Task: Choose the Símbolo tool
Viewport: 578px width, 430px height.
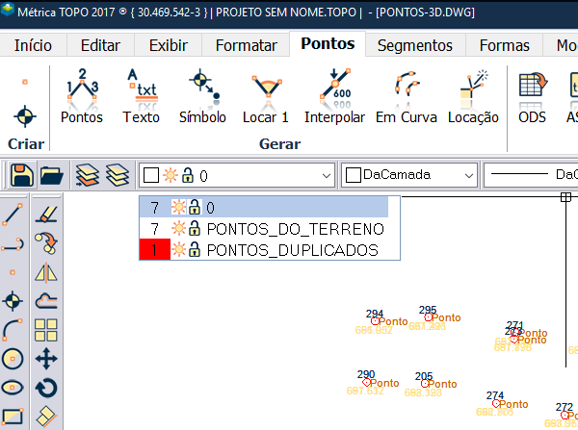Action: point(202,99)
